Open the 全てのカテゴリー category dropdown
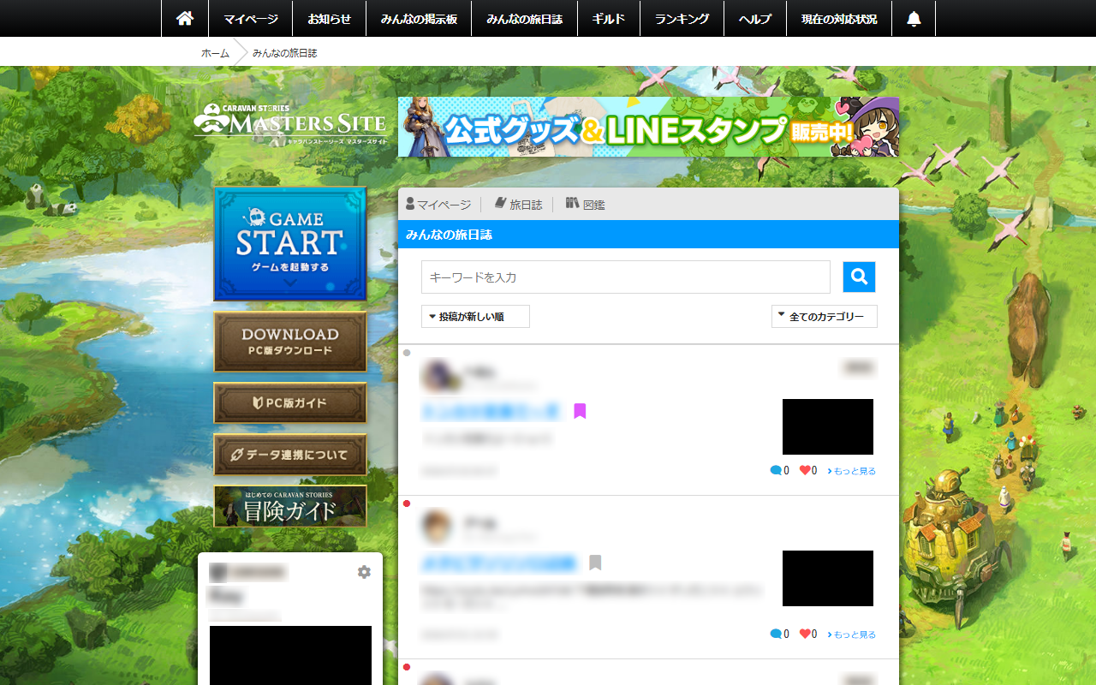This screenshot has height=685, width=1096. 825,317
